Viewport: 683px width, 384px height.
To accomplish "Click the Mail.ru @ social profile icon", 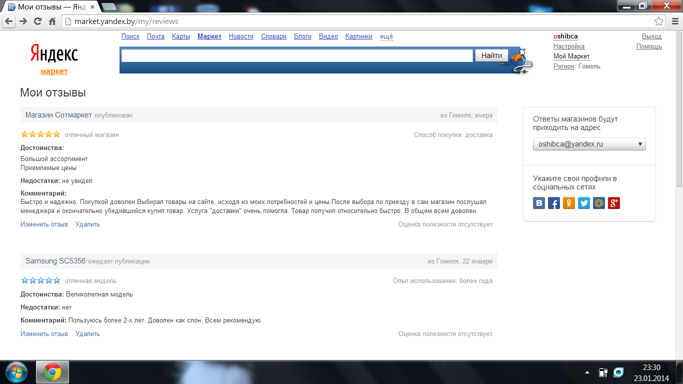I will 599,203.
